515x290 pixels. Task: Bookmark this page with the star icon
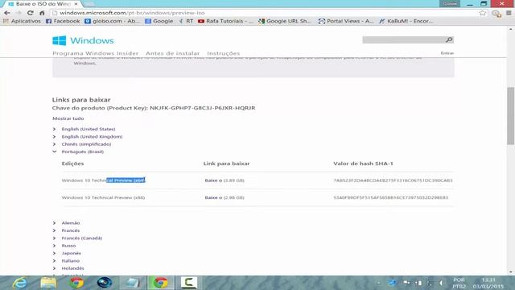click(482, 13)
